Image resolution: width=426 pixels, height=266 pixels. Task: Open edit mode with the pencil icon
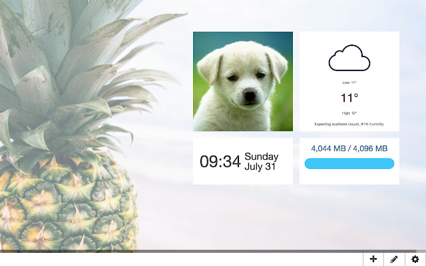point(394,259)
